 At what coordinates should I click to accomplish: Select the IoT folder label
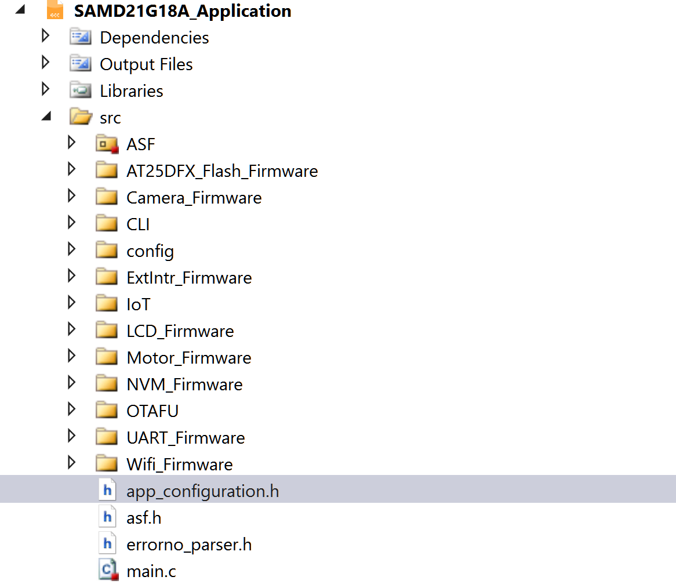pyautogui.click(x=139, y=304)
